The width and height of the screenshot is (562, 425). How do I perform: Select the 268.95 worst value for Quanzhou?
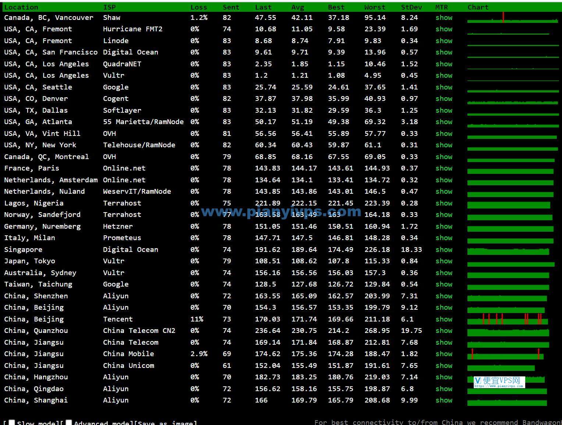pos(377,331)
